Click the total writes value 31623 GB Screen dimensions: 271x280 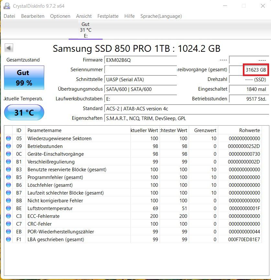pos(256,70)
